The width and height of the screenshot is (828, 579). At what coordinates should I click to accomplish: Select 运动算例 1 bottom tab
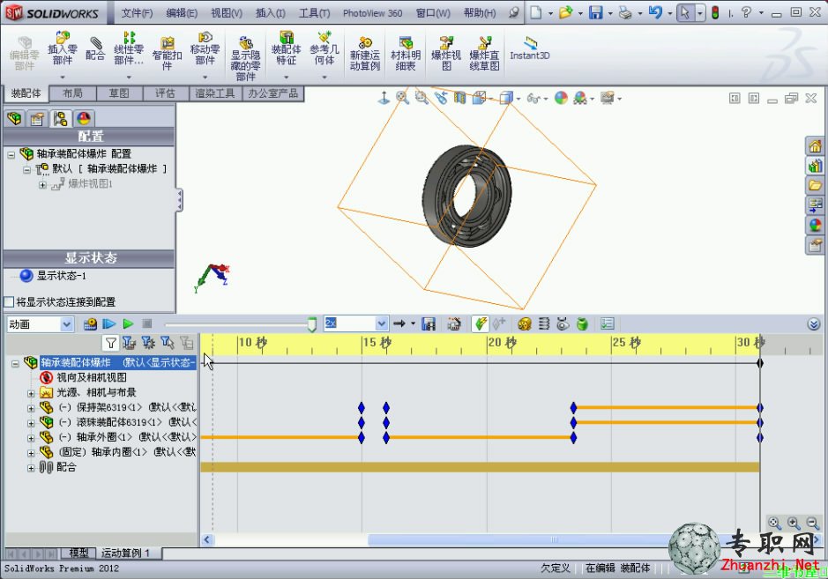126,553
